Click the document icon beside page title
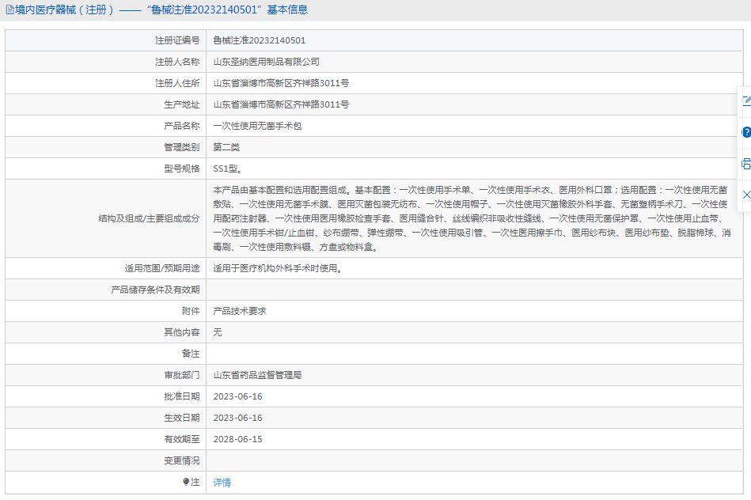Viewport: 751px width, 500px height. click(x=9, y=9)
